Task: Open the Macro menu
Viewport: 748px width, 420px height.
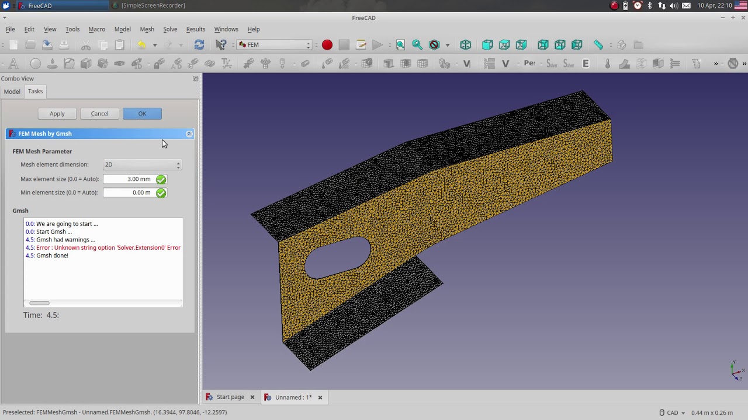Action: [x=97, y=29]
